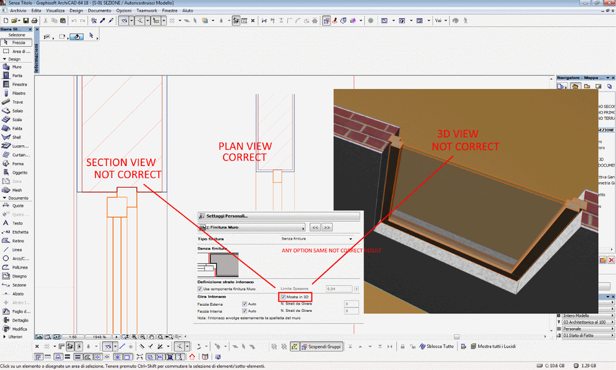Click the next page >> button
This screenshot has width=616, height=370.
coord(327,227)
